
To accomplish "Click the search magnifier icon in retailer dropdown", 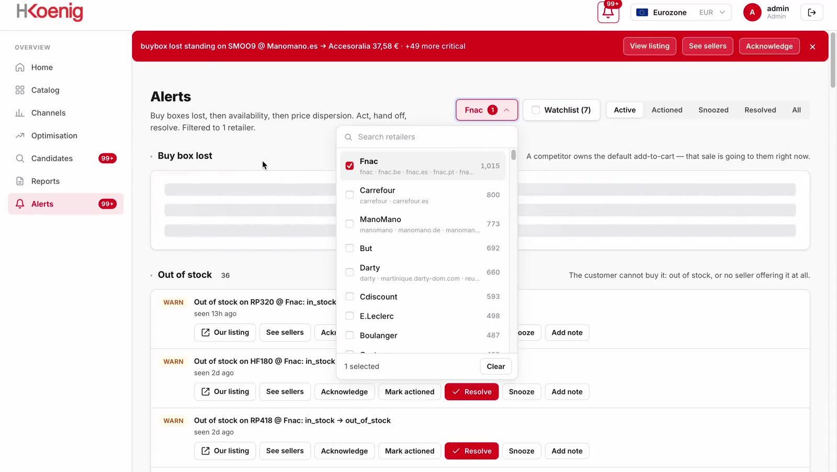I will [348, 137].
